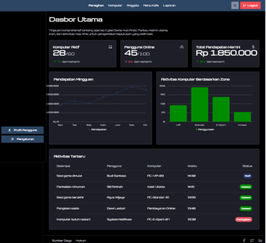The height and width of the screenshot is (243, 266).
Task: Open the Hukum footer link
Action: tap(80, 240)
